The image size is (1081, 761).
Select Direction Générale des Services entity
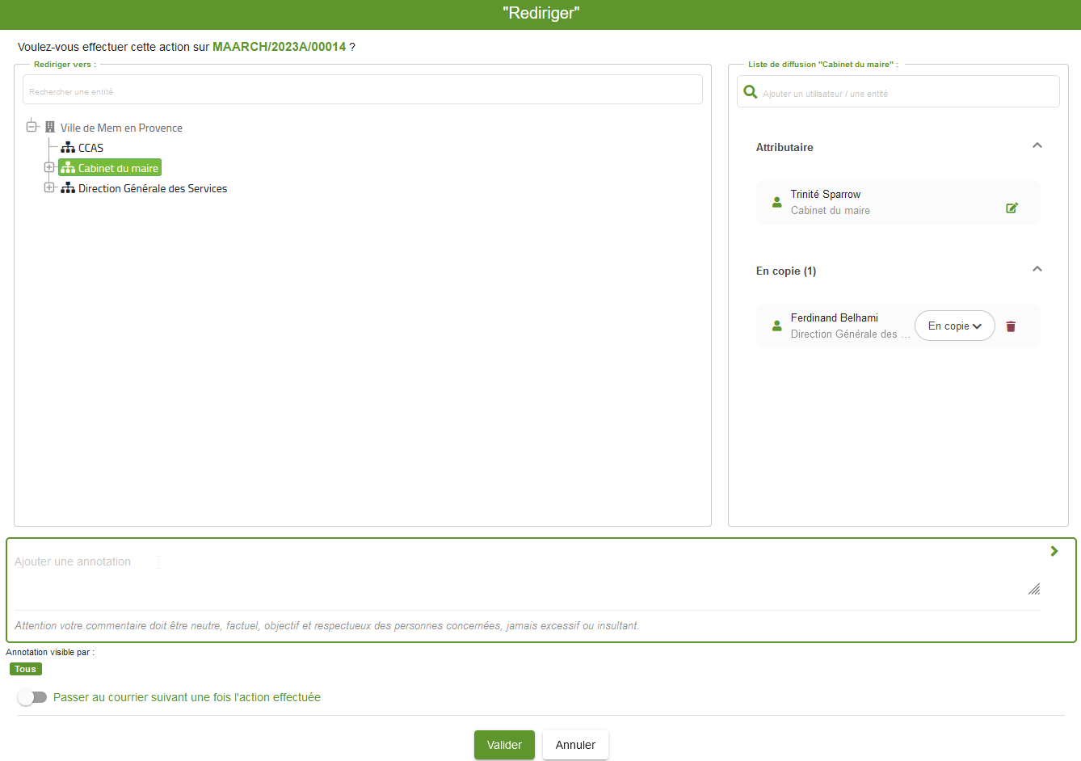(152, 188)
